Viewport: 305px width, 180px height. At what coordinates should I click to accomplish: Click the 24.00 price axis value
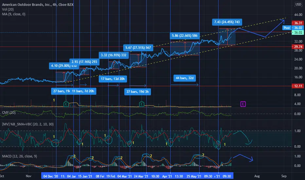click(x=298, y=59)
